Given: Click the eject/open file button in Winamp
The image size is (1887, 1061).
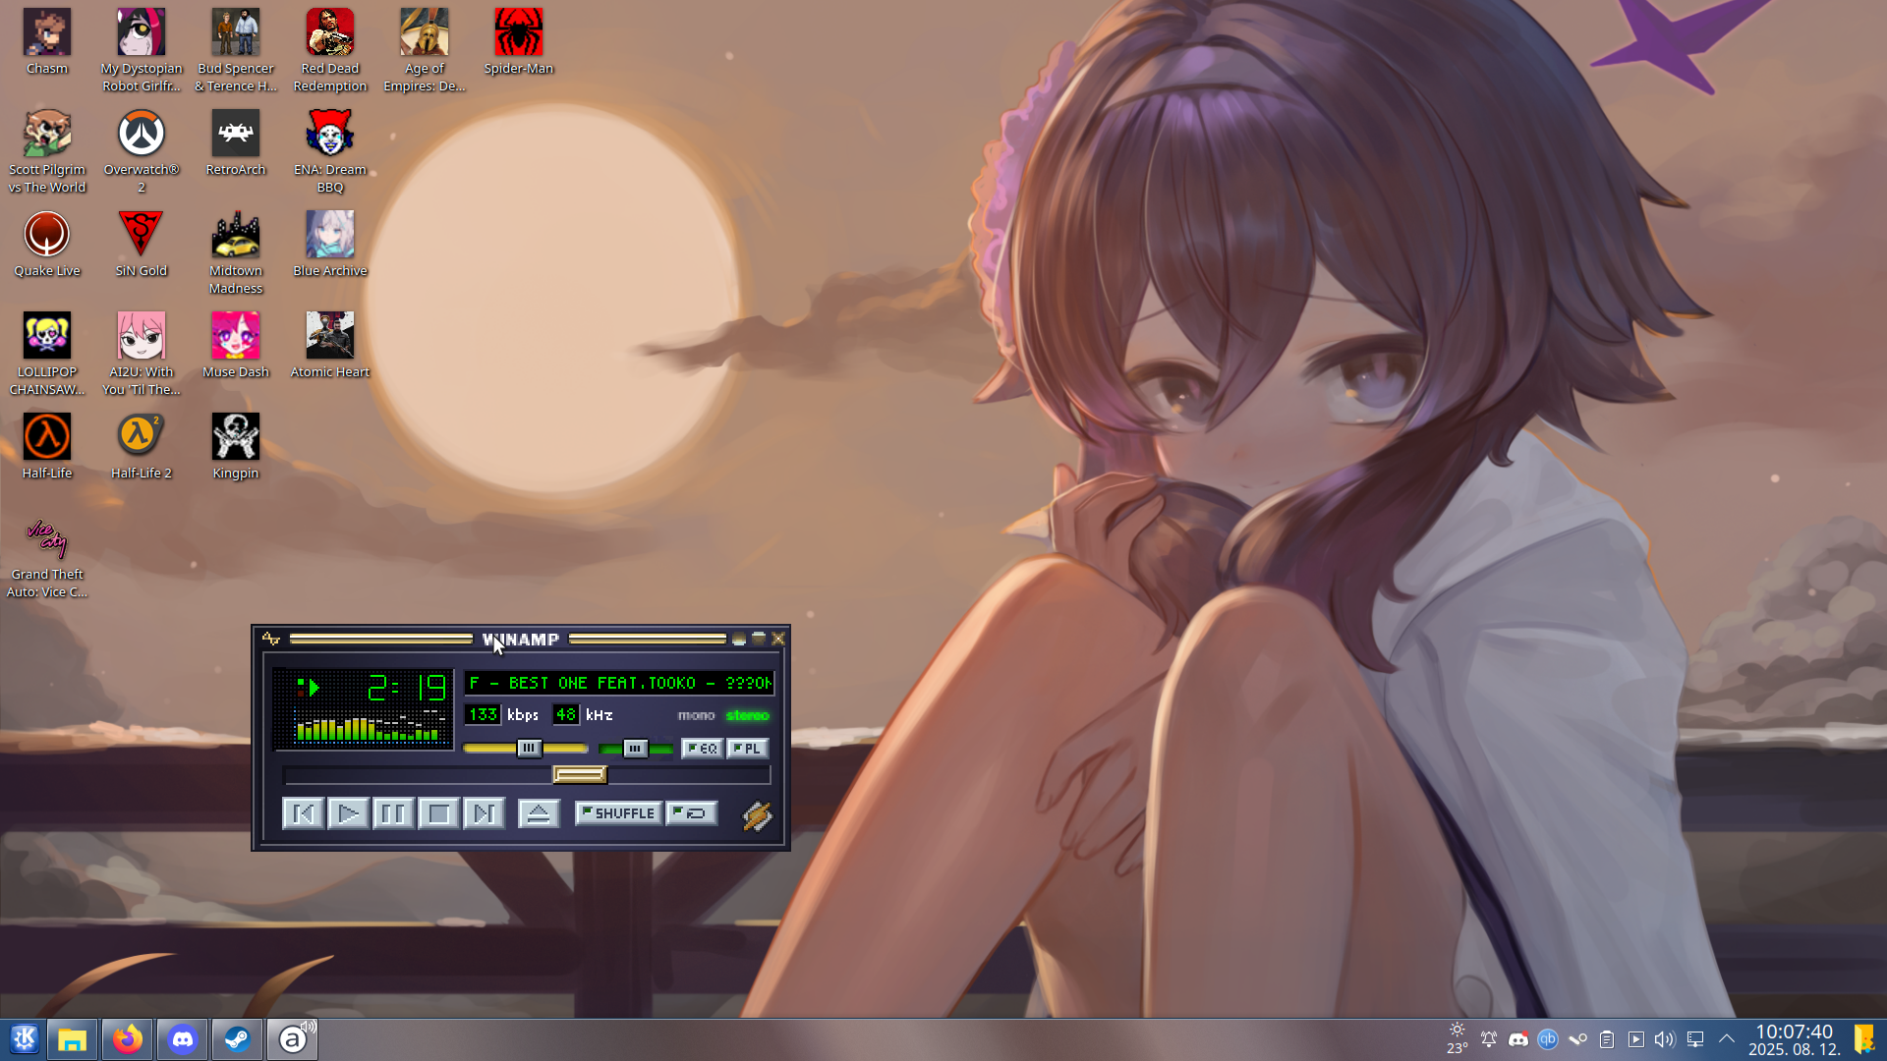Looking at the screenshot, I should 539,813.
